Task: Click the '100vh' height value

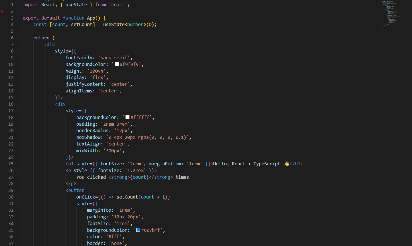Action: 97,71
